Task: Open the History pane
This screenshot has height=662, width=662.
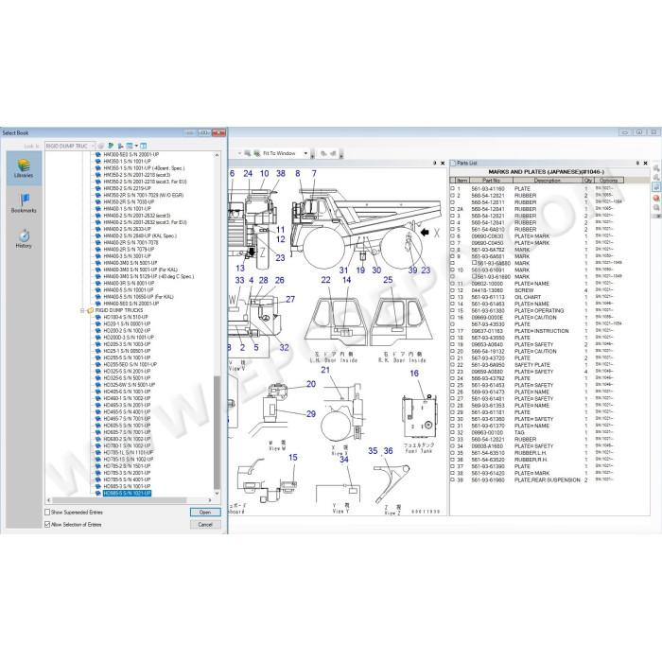Action: [24, 238]
